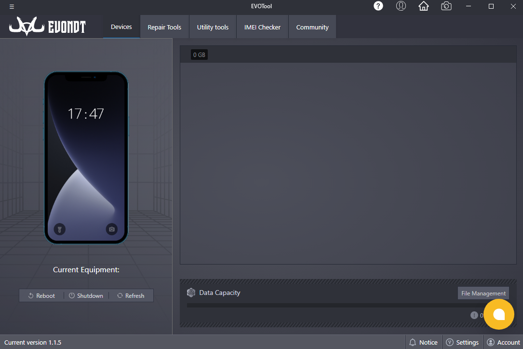Open the Repair Tools tab
Screen dimensions: 523x349
(x=164, y=27)
